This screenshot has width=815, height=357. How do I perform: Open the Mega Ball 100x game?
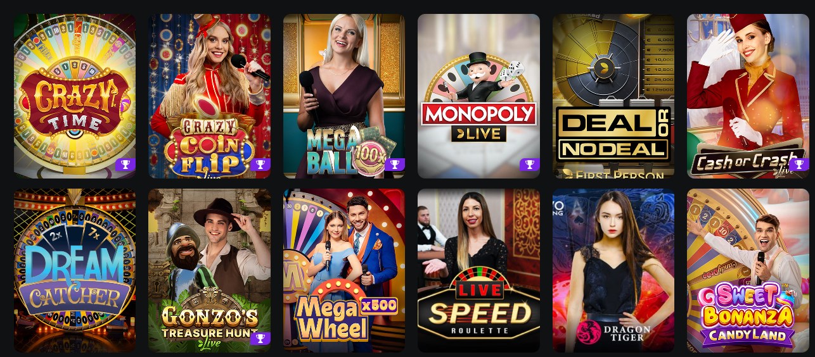click(344, 96)
